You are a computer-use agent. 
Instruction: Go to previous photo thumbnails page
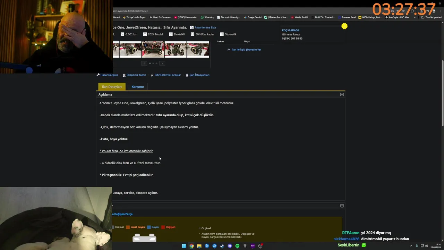[x=144, y=63]
